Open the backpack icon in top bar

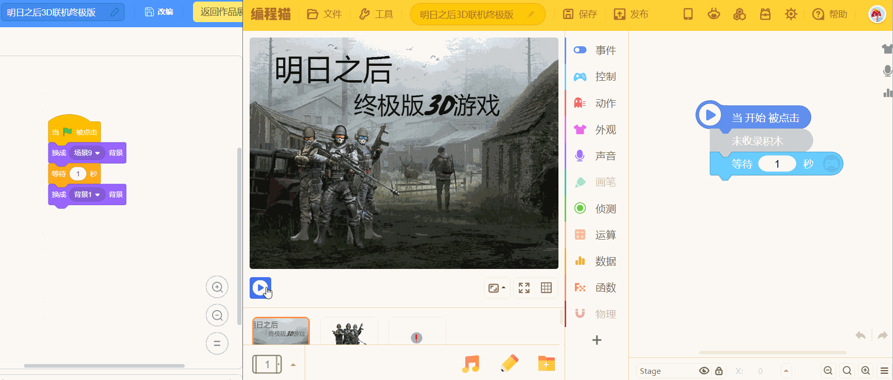(x=765, y=14)
